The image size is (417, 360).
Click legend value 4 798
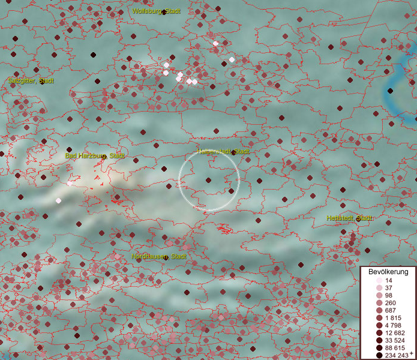[395, 325]
